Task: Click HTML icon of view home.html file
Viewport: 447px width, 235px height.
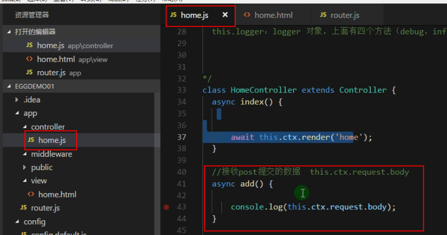Action: click(31, 194)
